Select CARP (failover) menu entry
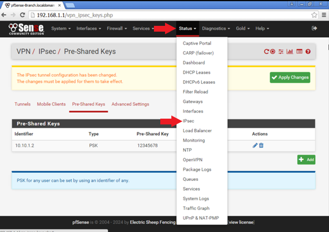Viewport: 329px width, 232px height. click(198, 53)
